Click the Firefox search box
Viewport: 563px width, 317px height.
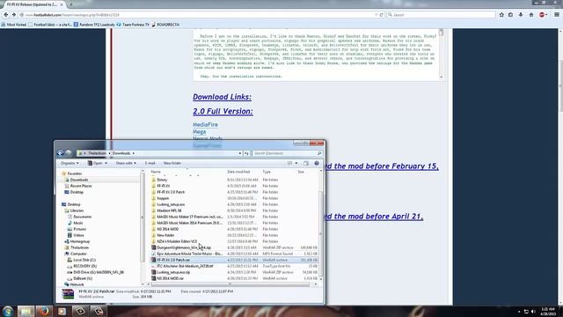(442, 15)
